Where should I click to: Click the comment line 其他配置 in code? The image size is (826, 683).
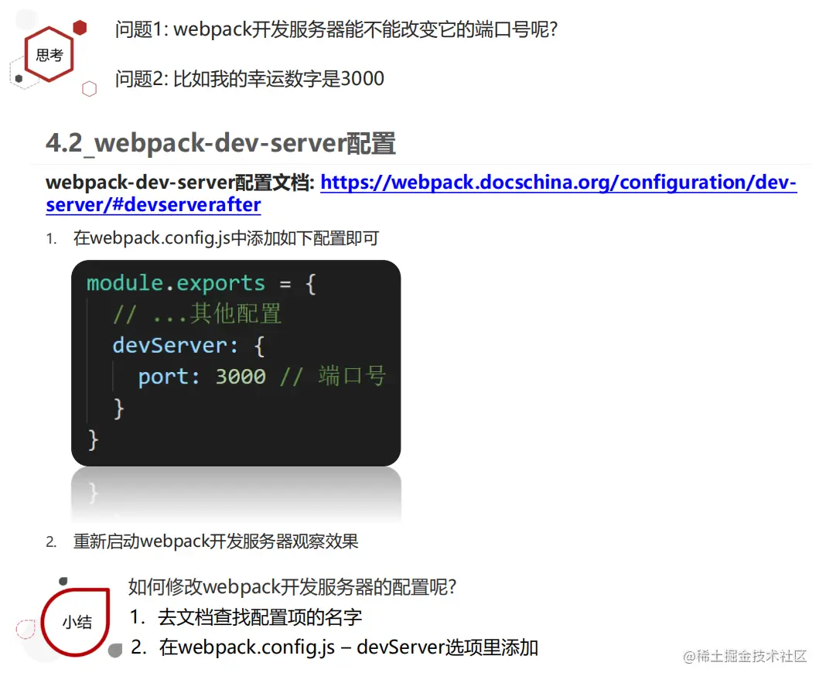(197, 314)
